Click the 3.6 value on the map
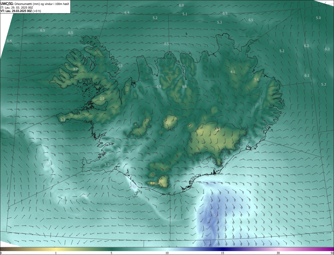This screenshot has height=255, width=334. pyautogui.click(x=256, y=80)
